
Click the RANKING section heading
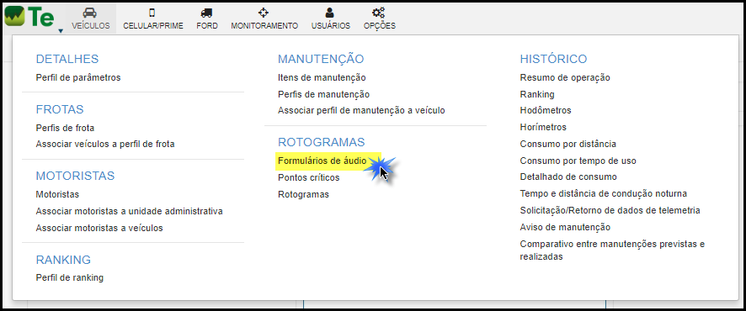coord(63,260)
